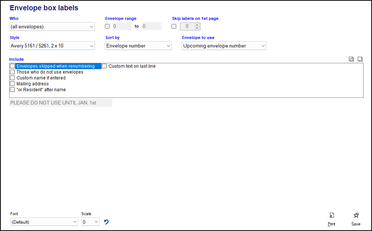
Task: Increase skip labels count with up arrow
Action: click(x=197, y=25)
